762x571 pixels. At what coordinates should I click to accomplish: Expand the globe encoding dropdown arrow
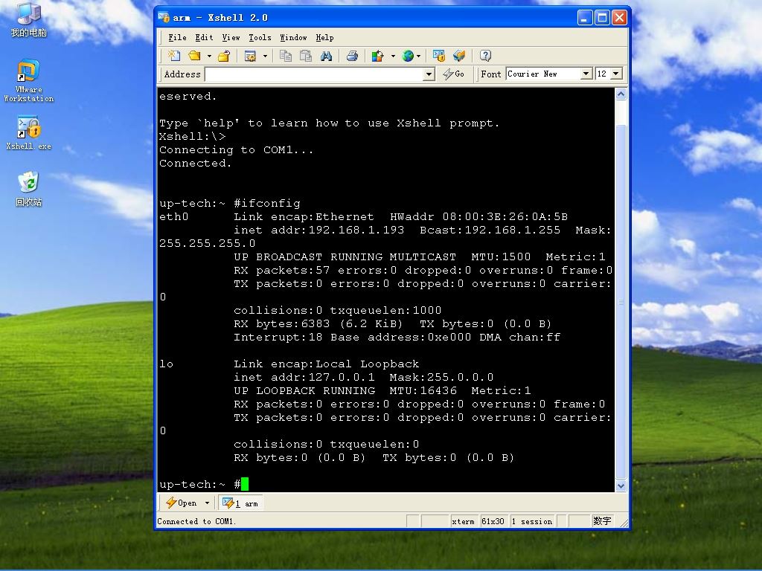click(x=418, y=56)
